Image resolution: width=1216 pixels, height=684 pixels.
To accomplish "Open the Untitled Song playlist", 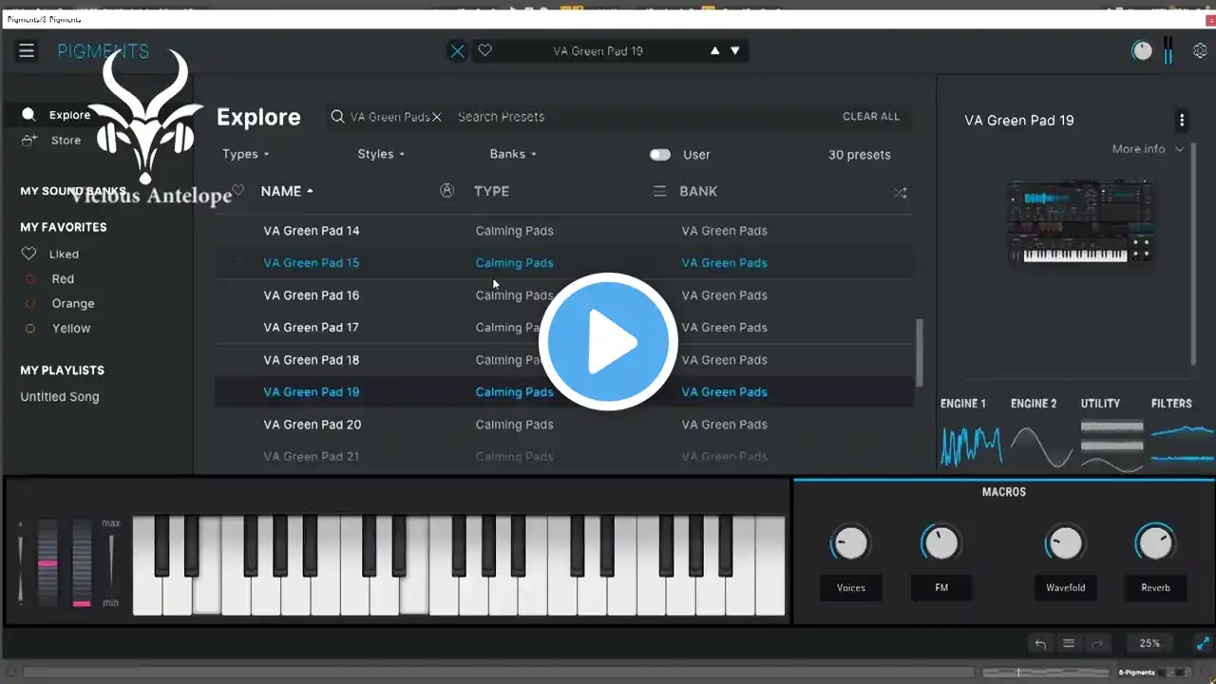I will coord(60,397).
